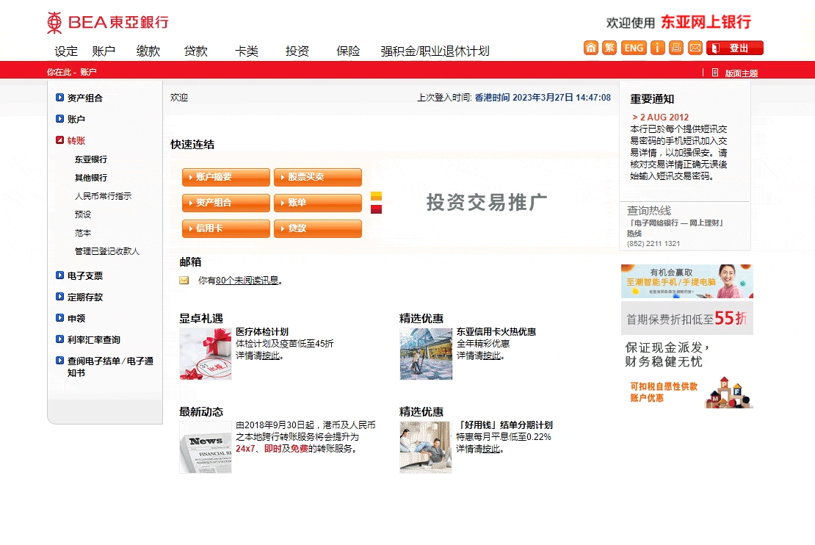Select the yellow banner indicator square
The image size is (815, 545).
click(x=377, y=196)
